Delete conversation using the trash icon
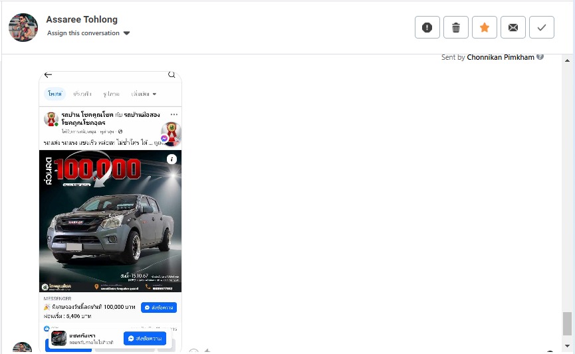The width and height of the screenshot is (575, 354). click(456, 27)
